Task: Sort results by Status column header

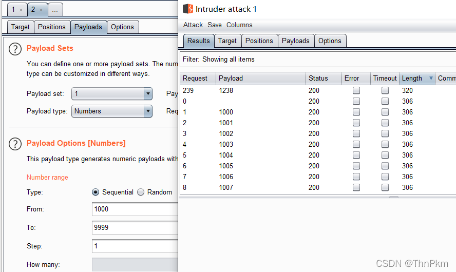Action: (324, 79)
